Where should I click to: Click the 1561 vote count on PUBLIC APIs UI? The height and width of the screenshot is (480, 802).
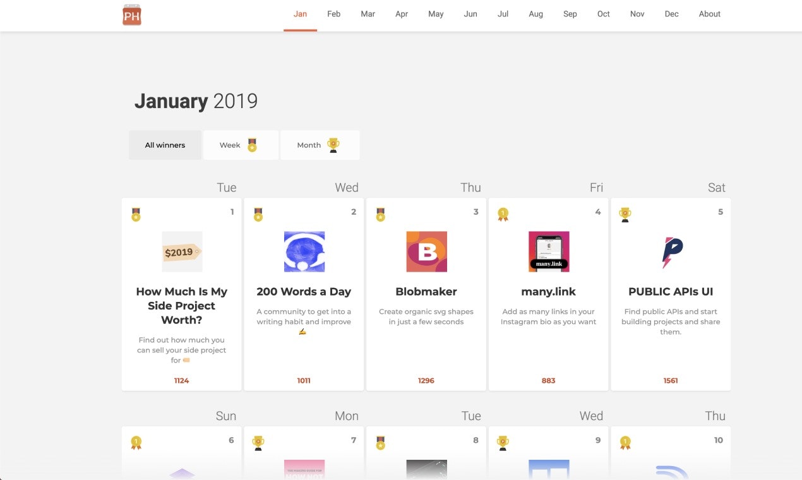click(x=671, y=380)
